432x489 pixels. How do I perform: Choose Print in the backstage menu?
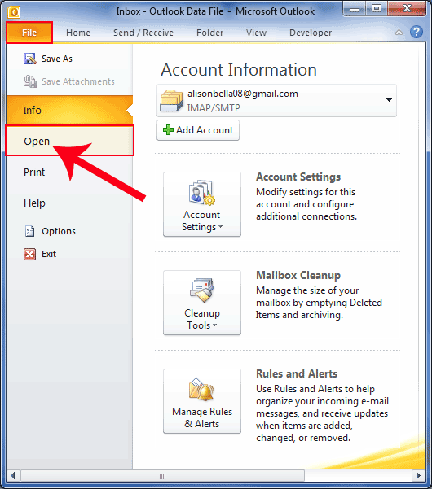point(34,172)
